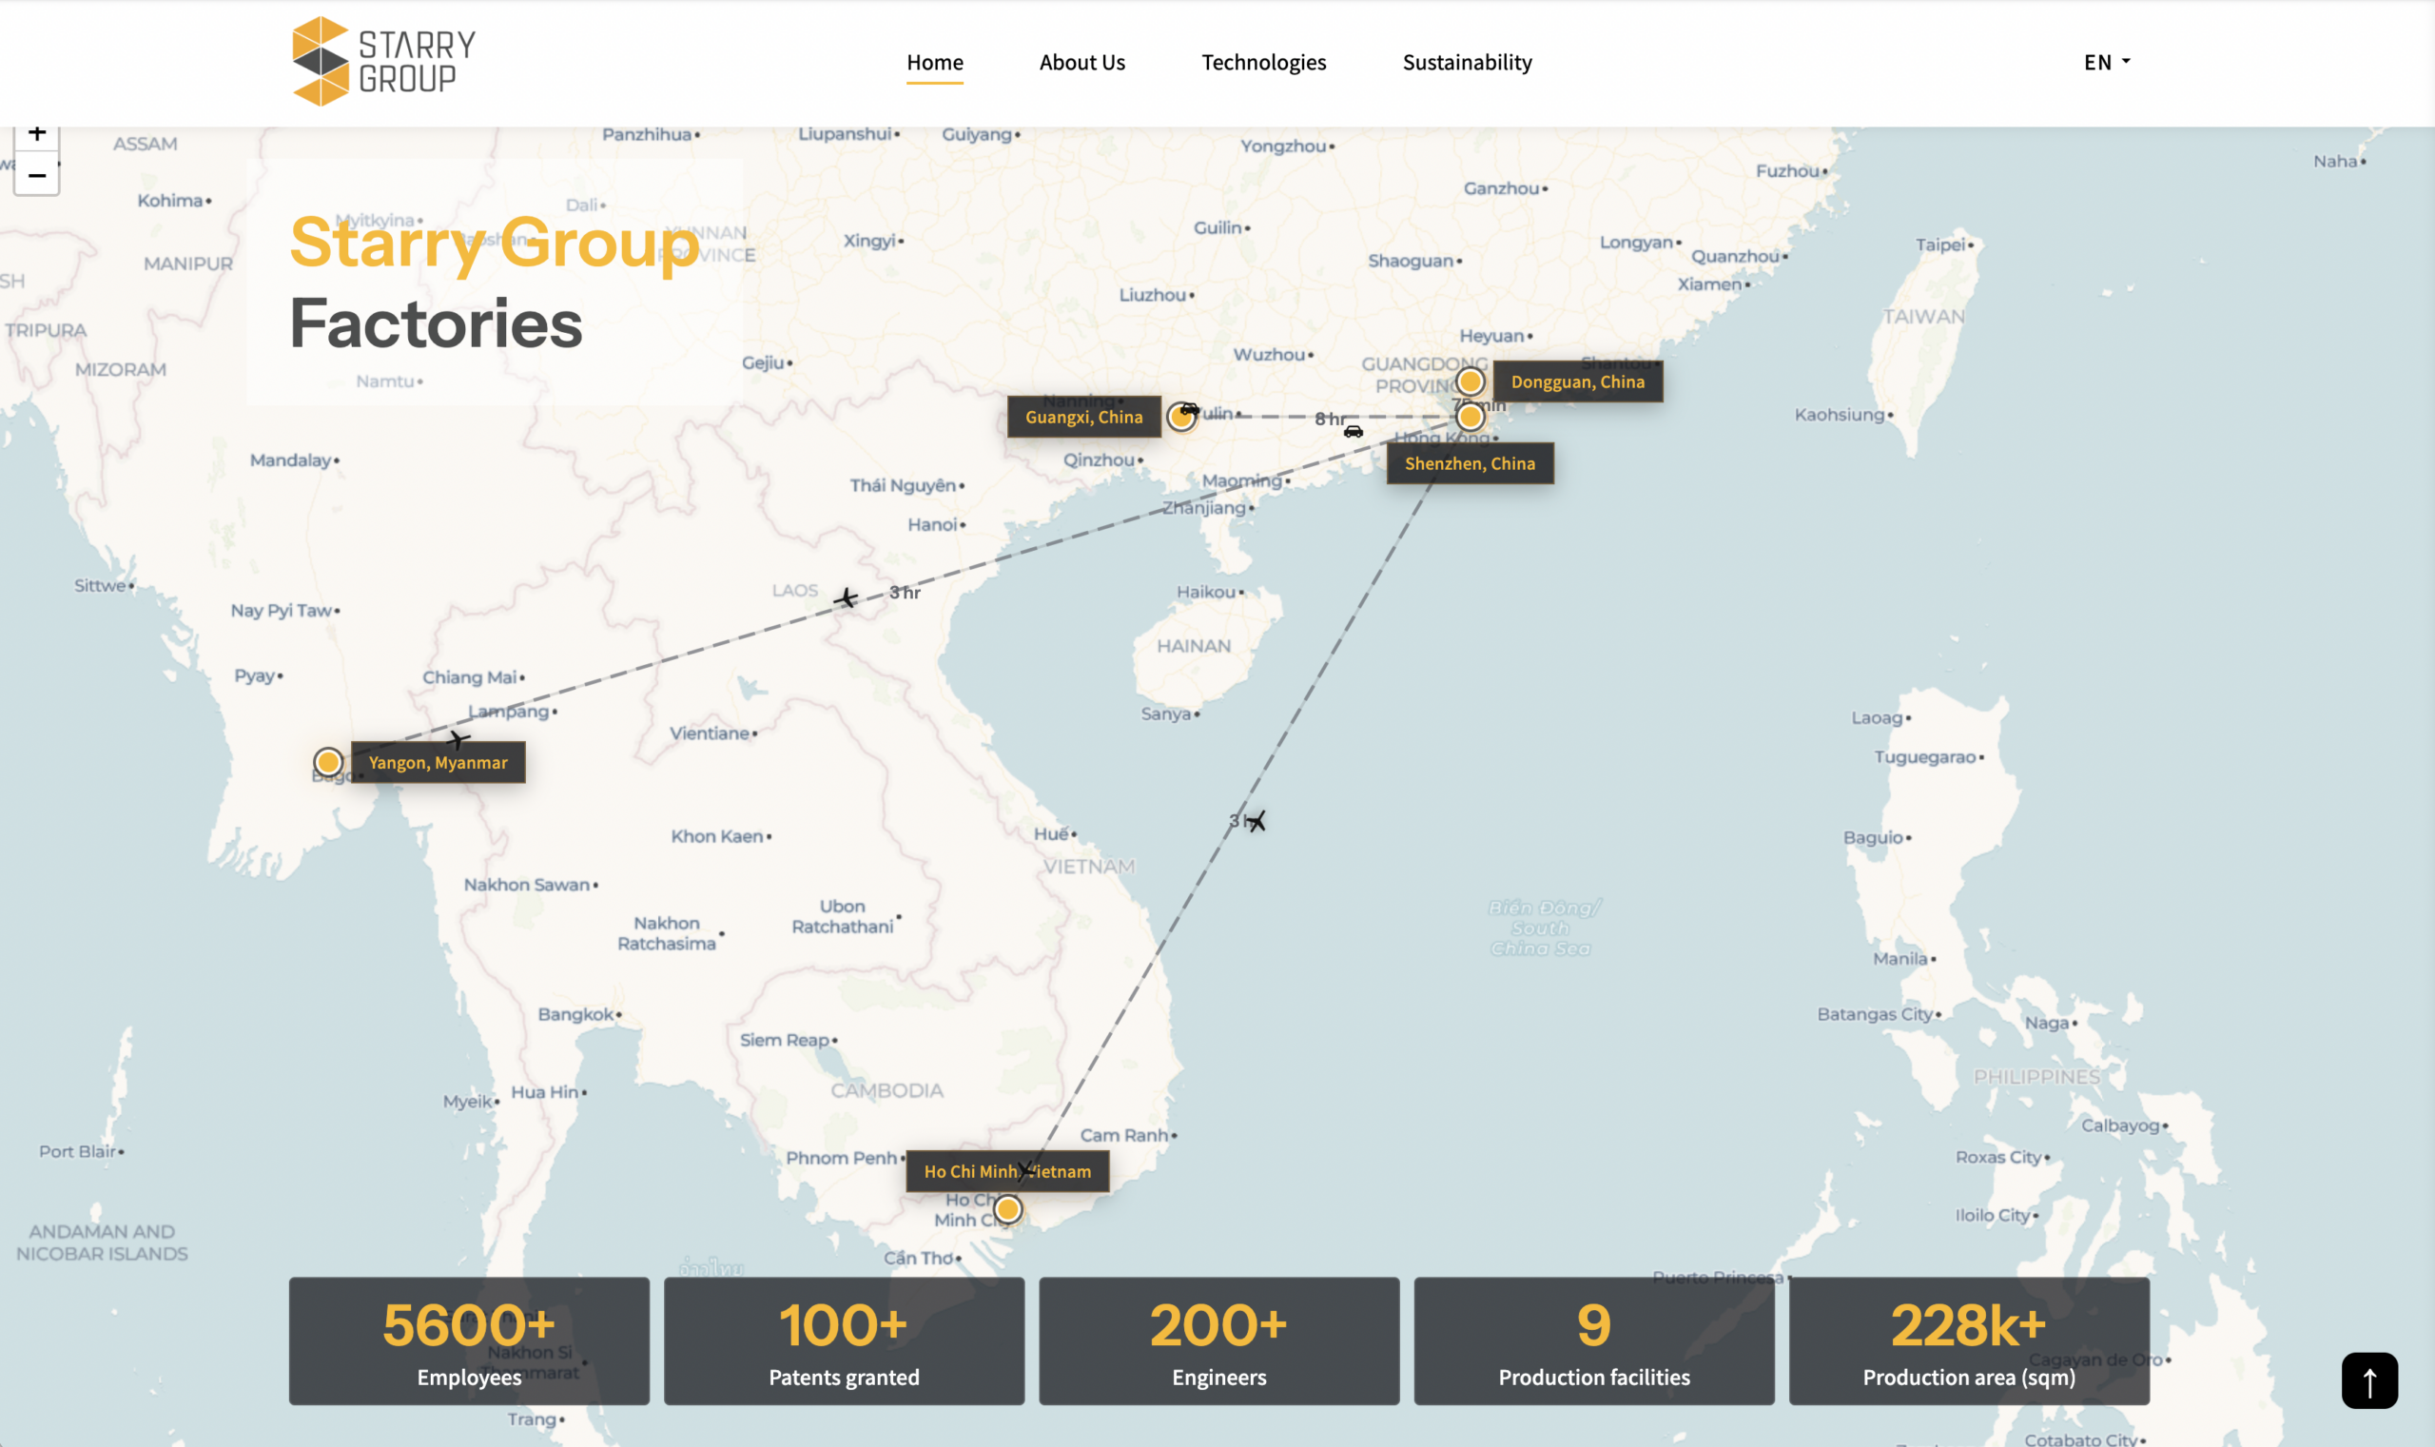This screenshot has height=1447, width=2435.
Task: Click the Taipei city label on map
Action: pos(1943,244)
